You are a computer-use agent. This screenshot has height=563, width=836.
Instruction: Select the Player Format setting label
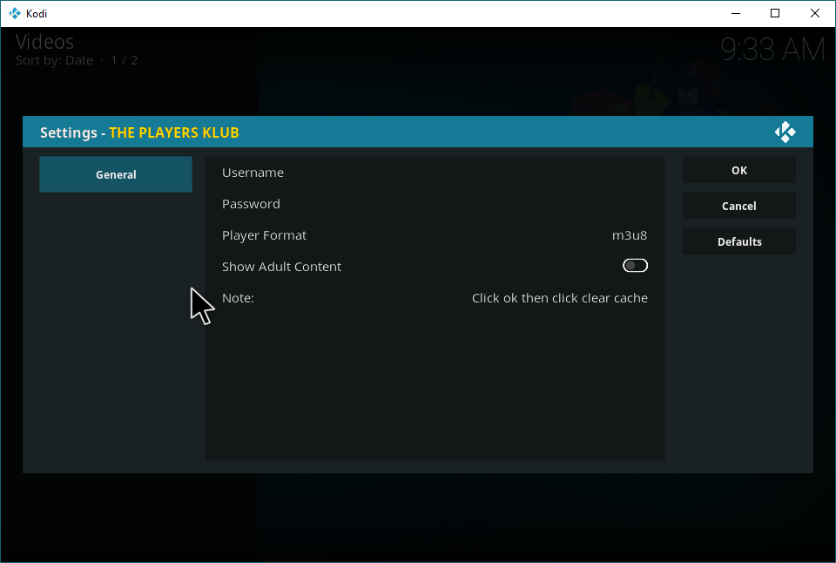264,235
